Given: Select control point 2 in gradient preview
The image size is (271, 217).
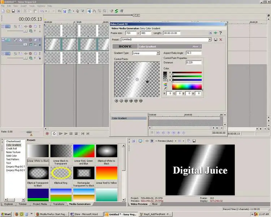Looking at the screenshot, I should tap(147, 82).
